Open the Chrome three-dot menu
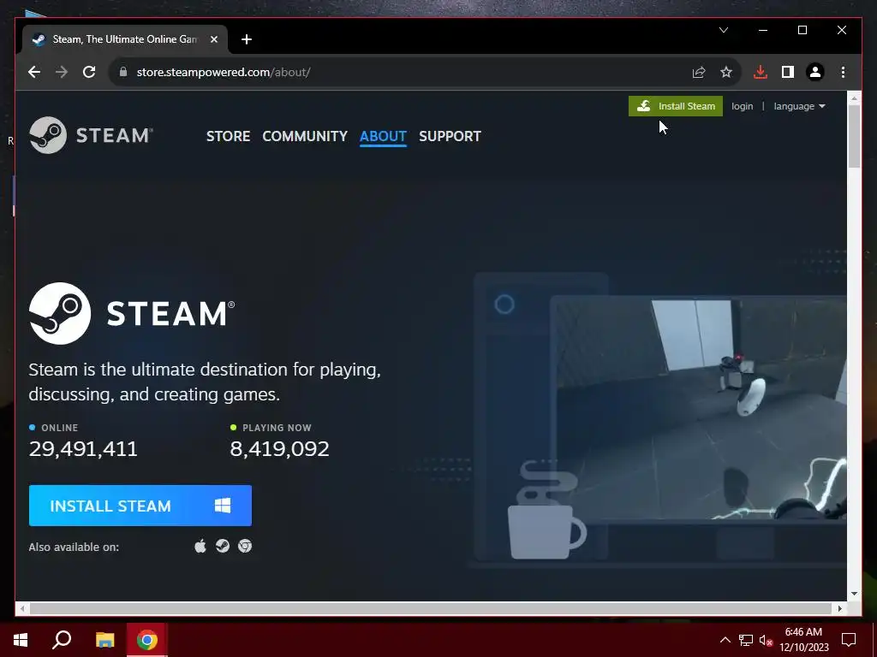This screenshot has width=877, height=657. 843,72
